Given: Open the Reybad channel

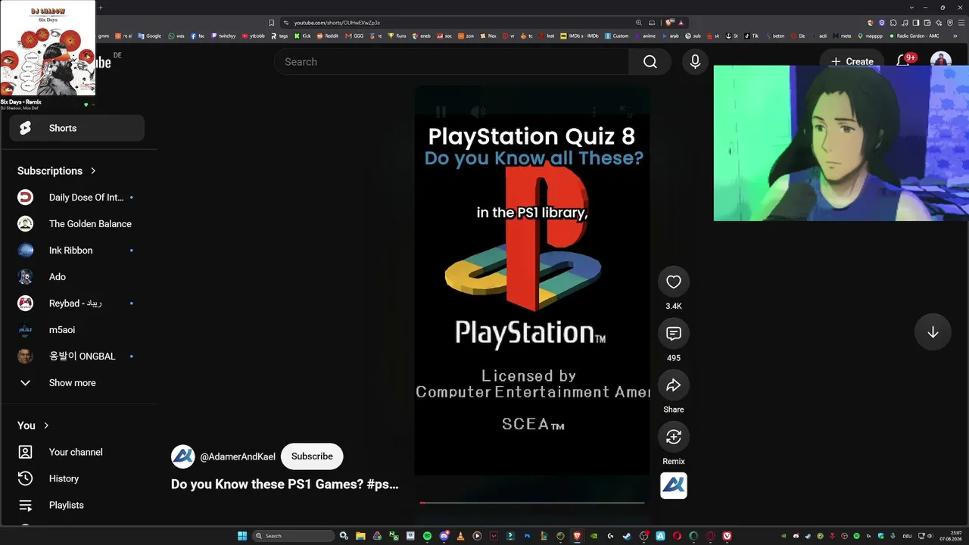Looking at the screenshot, I should coord(76,304).
